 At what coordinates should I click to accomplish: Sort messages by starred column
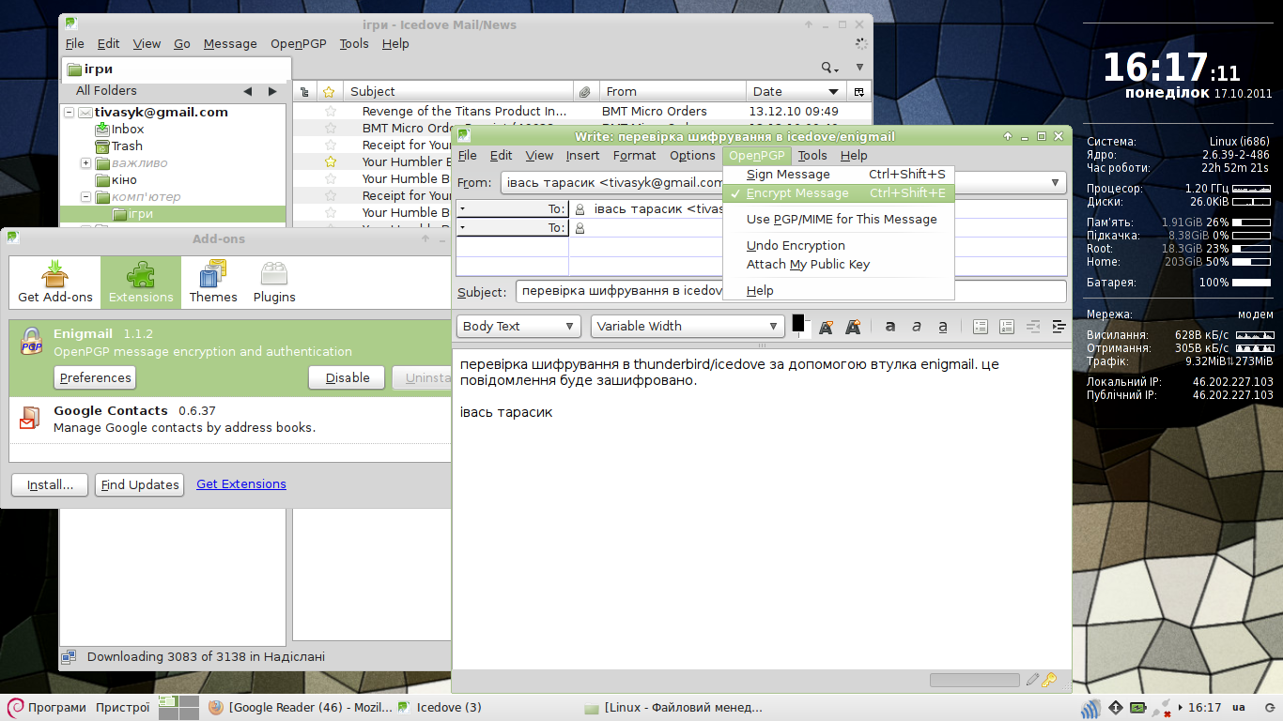(x=329, y=92)
